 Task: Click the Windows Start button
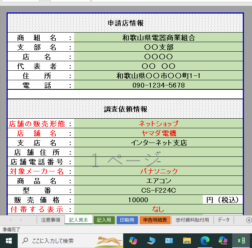coord(9,241)
